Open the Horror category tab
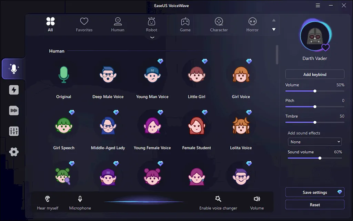The height and width of the screenshot is (221, 353). click(252, 24)
